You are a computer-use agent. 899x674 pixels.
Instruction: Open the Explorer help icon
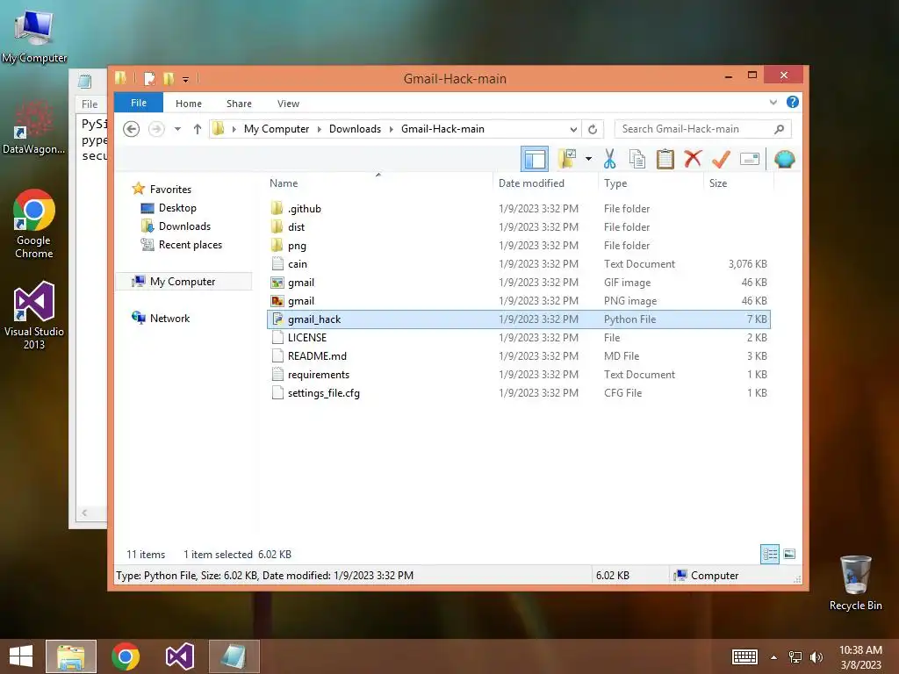pos(793,102)
